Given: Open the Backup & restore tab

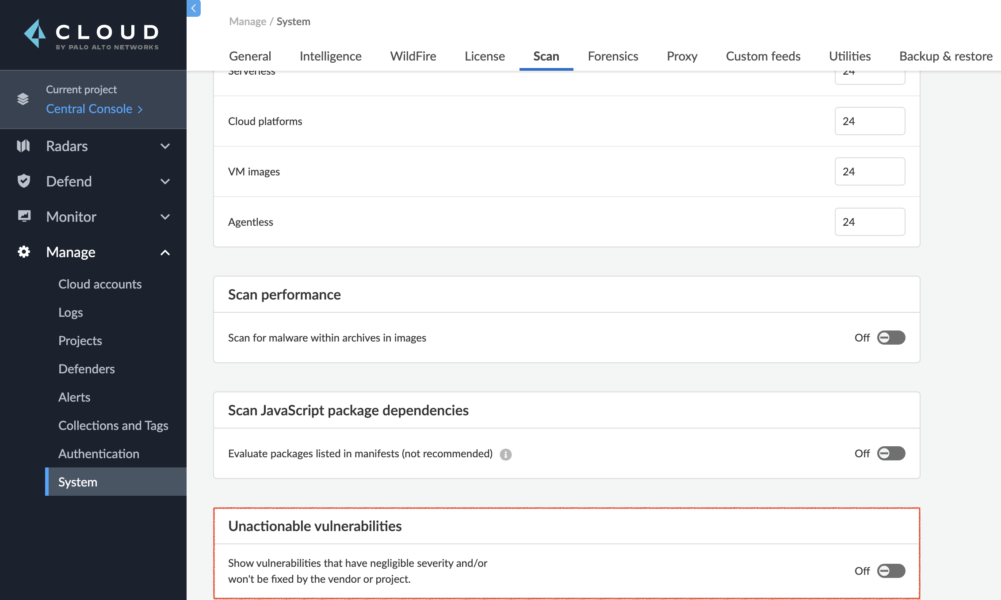Looking at the screenshot, I should [946, 56].
